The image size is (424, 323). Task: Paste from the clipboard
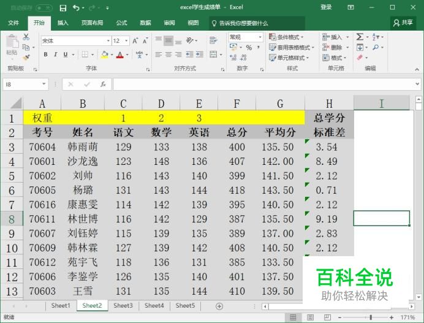point(12,45)
